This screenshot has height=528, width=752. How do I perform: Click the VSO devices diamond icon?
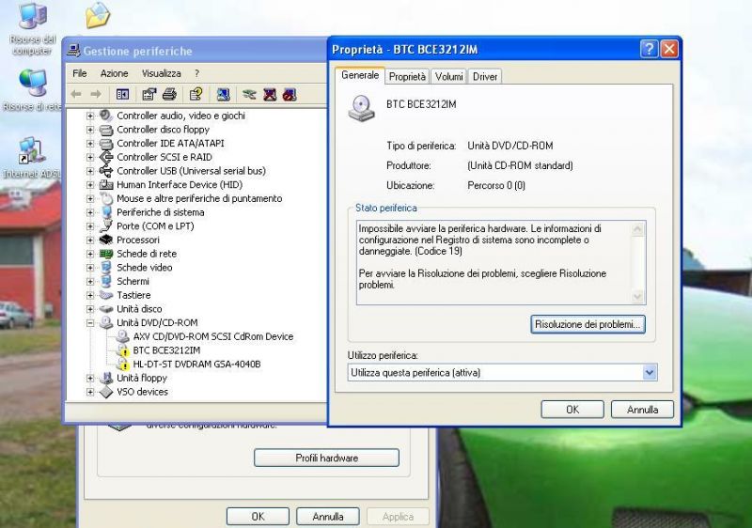click(x=106, y=392)
